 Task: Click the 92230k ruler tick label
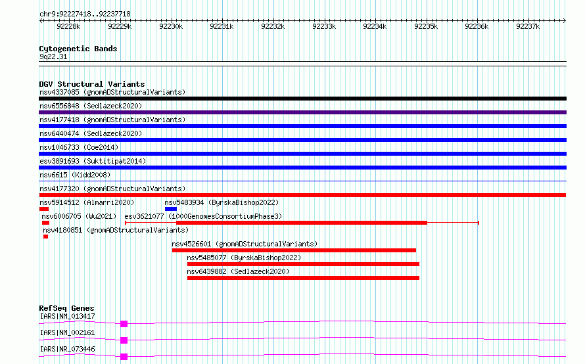[171, 26]
